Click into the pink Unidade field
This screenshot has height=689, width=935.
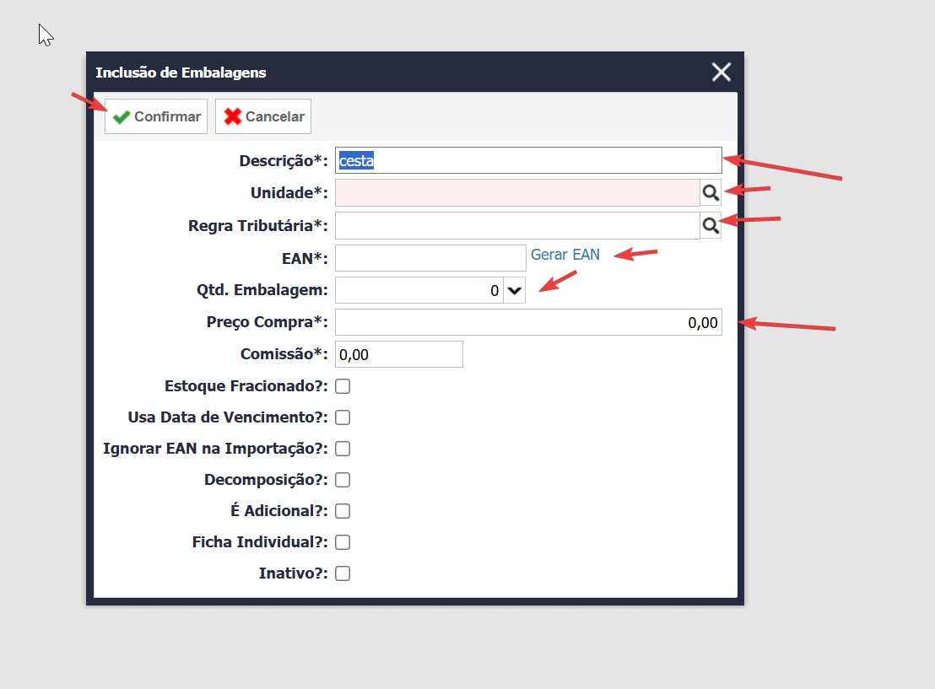(517, 192)
